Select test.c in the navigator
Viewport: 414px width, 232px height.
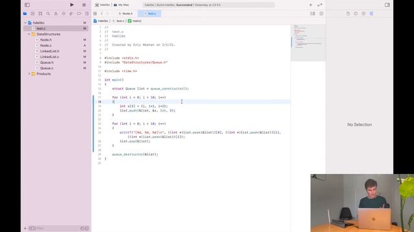56,28
